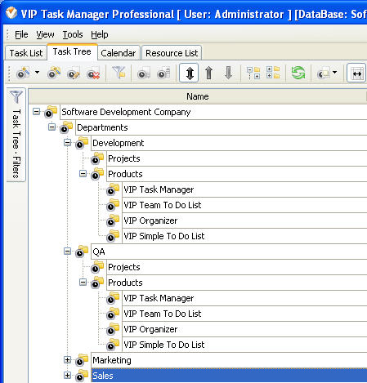Screen dimensions: 367x383
Task: Switch to the Calendar tab
Action: [119, 53]
